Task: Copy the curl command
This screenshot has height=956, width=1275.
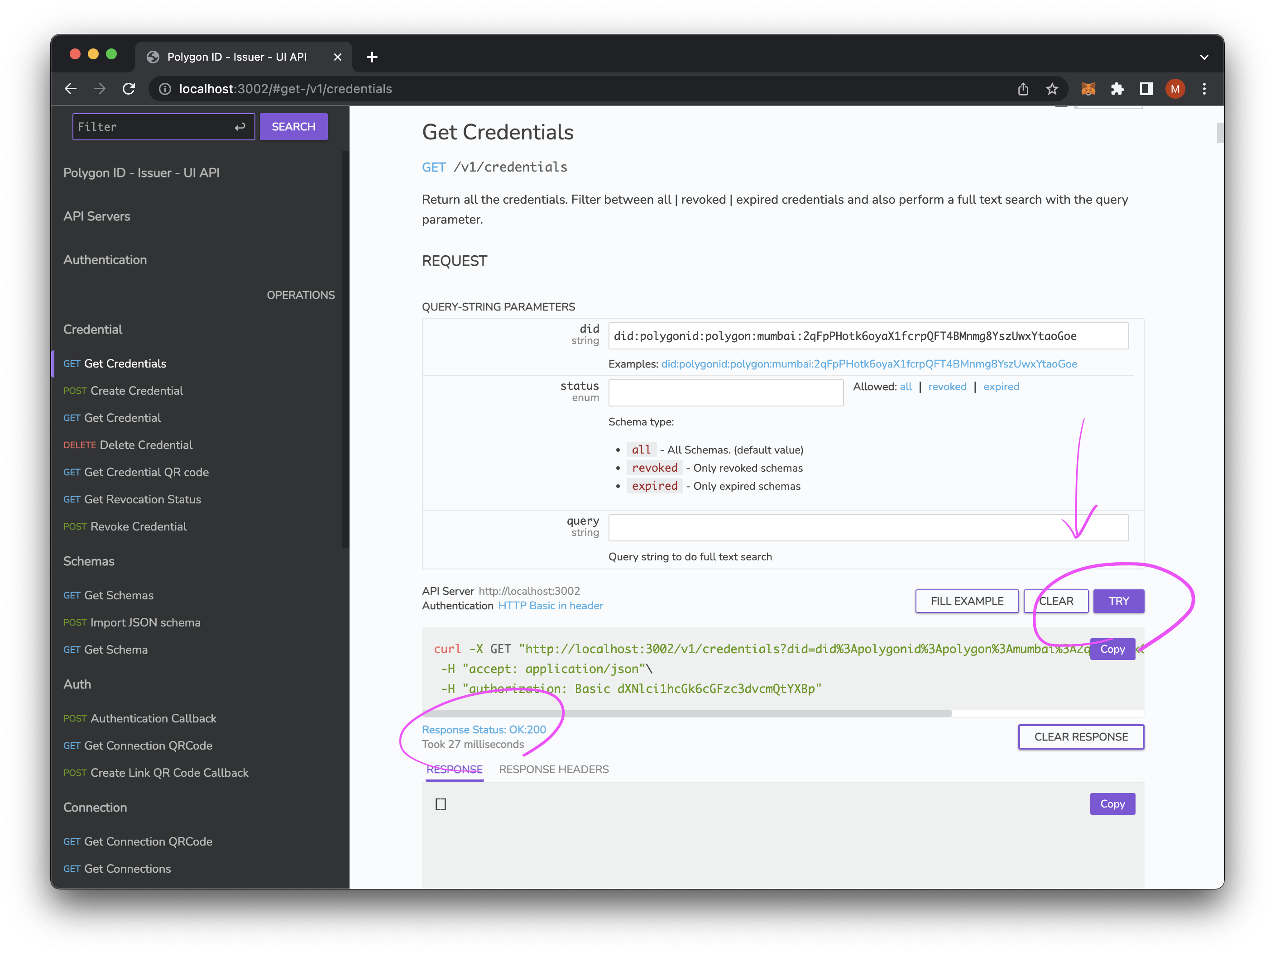Action: pos(1112,649)
